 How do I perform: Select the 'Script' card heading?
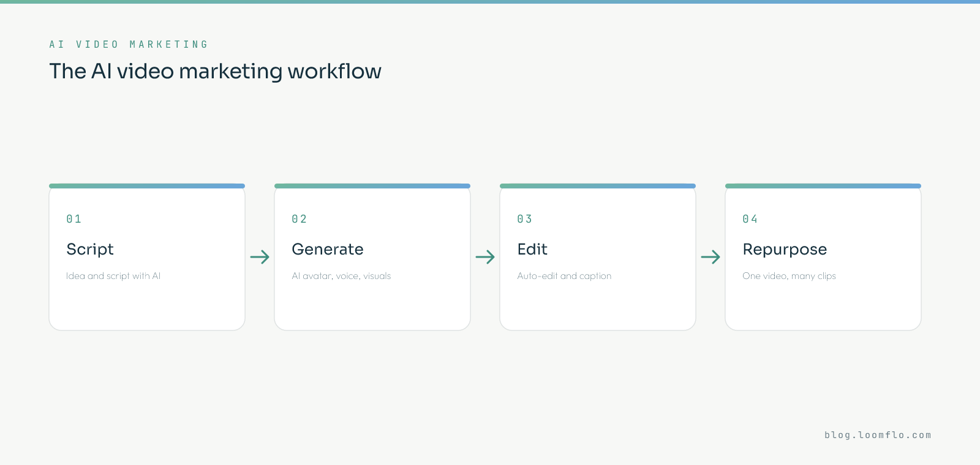coord(90,250)
